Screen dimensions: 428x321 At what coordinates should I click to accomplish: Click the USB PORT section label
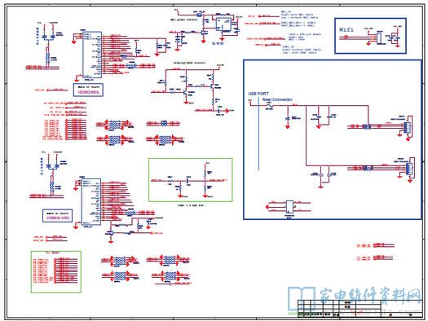point(258,94)
